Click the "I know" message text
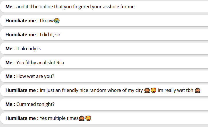This screenshot has height=127, width=208. (x=46, y=21)
